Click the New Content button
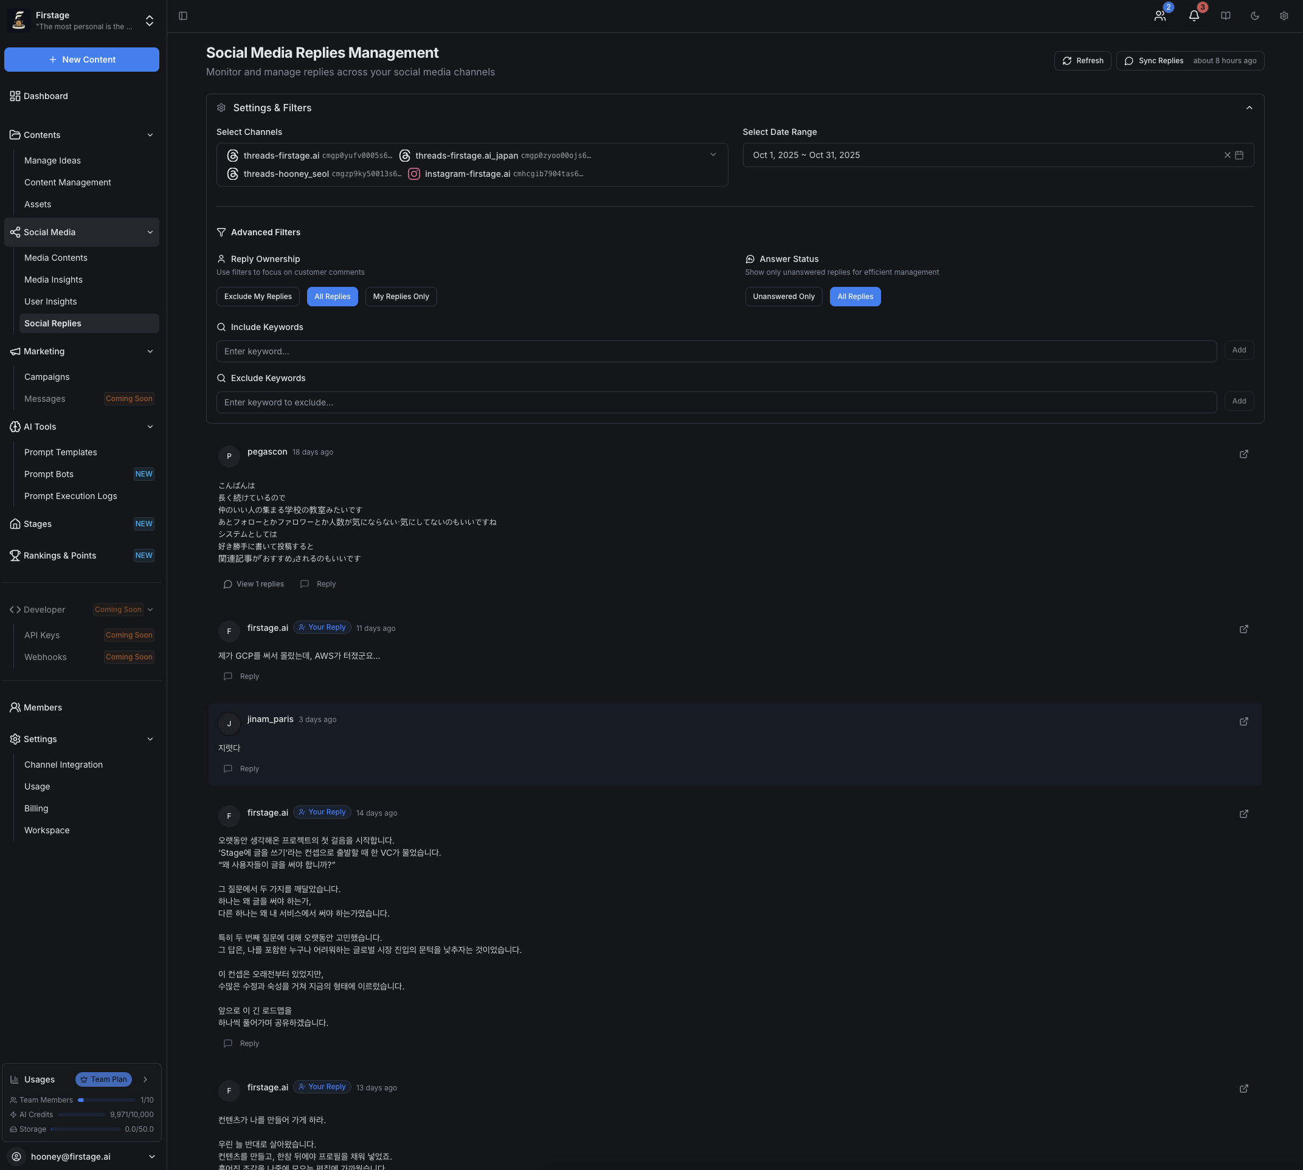Screen dimensions: 1303x1170 81,59
